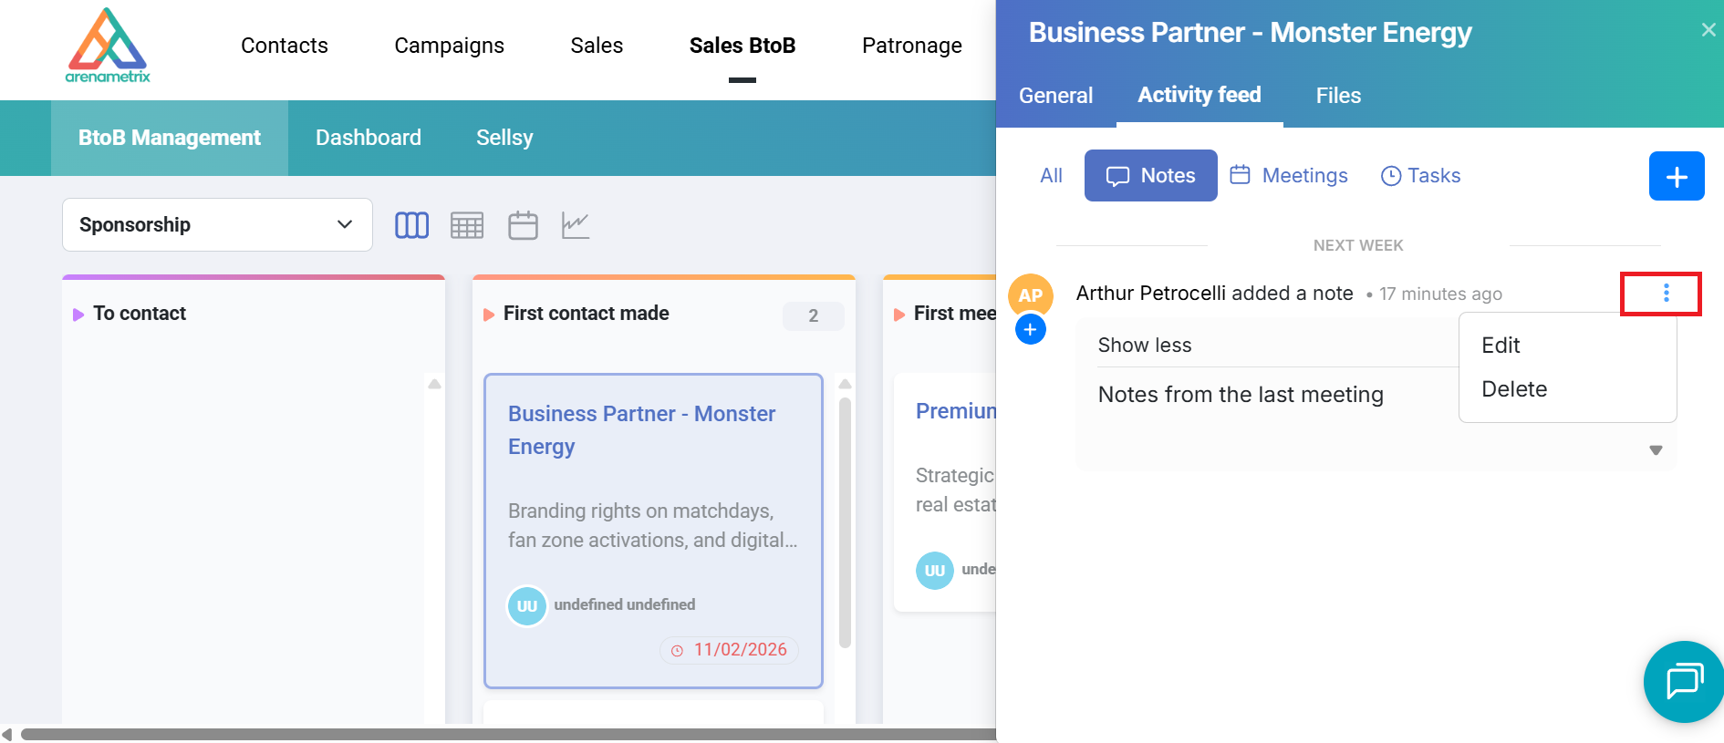Collapse the First contact made column
1724x743 pixels.
tap(489, 315)
